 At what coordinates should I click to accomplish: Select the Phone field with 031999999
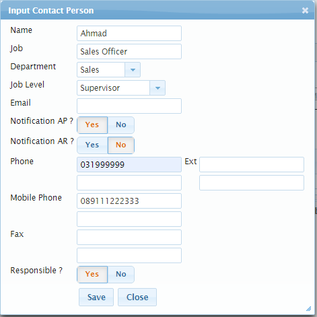click(x=129, y=165)
